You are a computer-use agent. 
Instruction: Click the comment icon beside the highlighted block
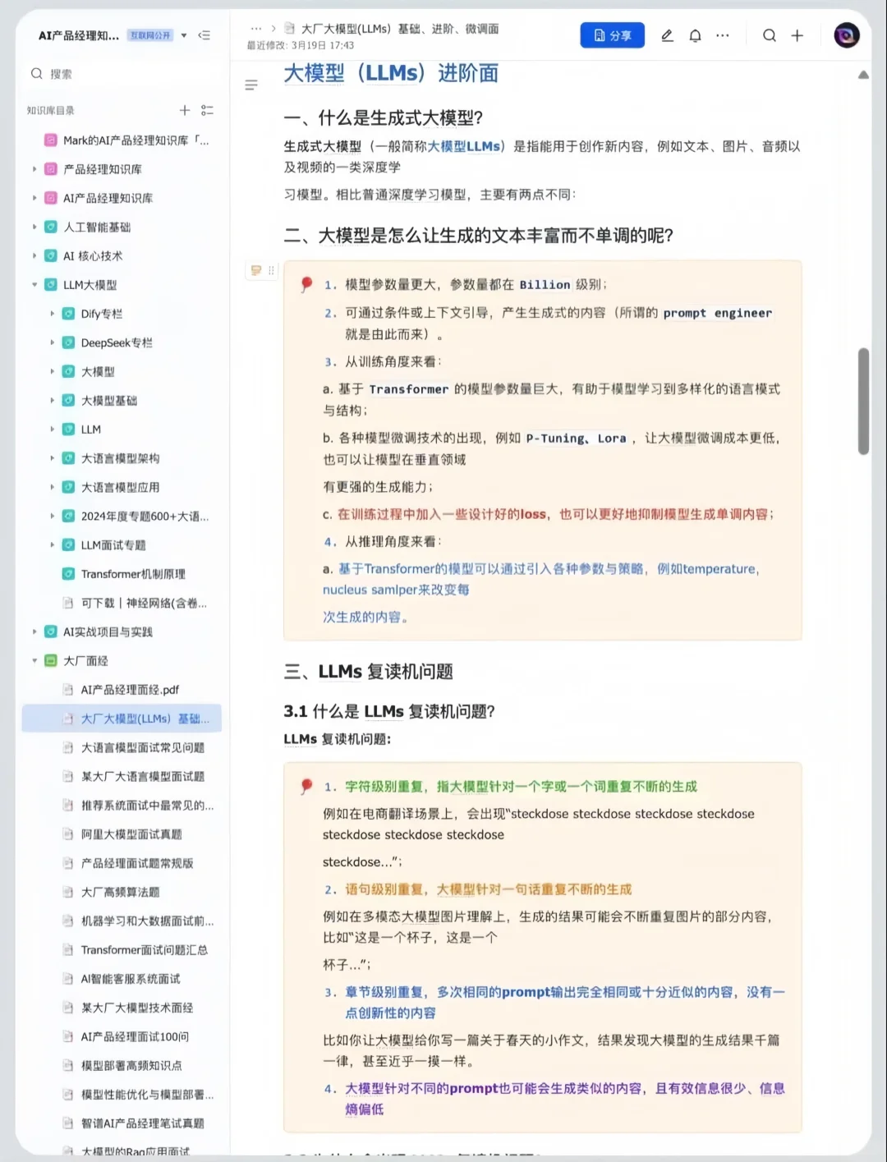[x=255, y=269]
